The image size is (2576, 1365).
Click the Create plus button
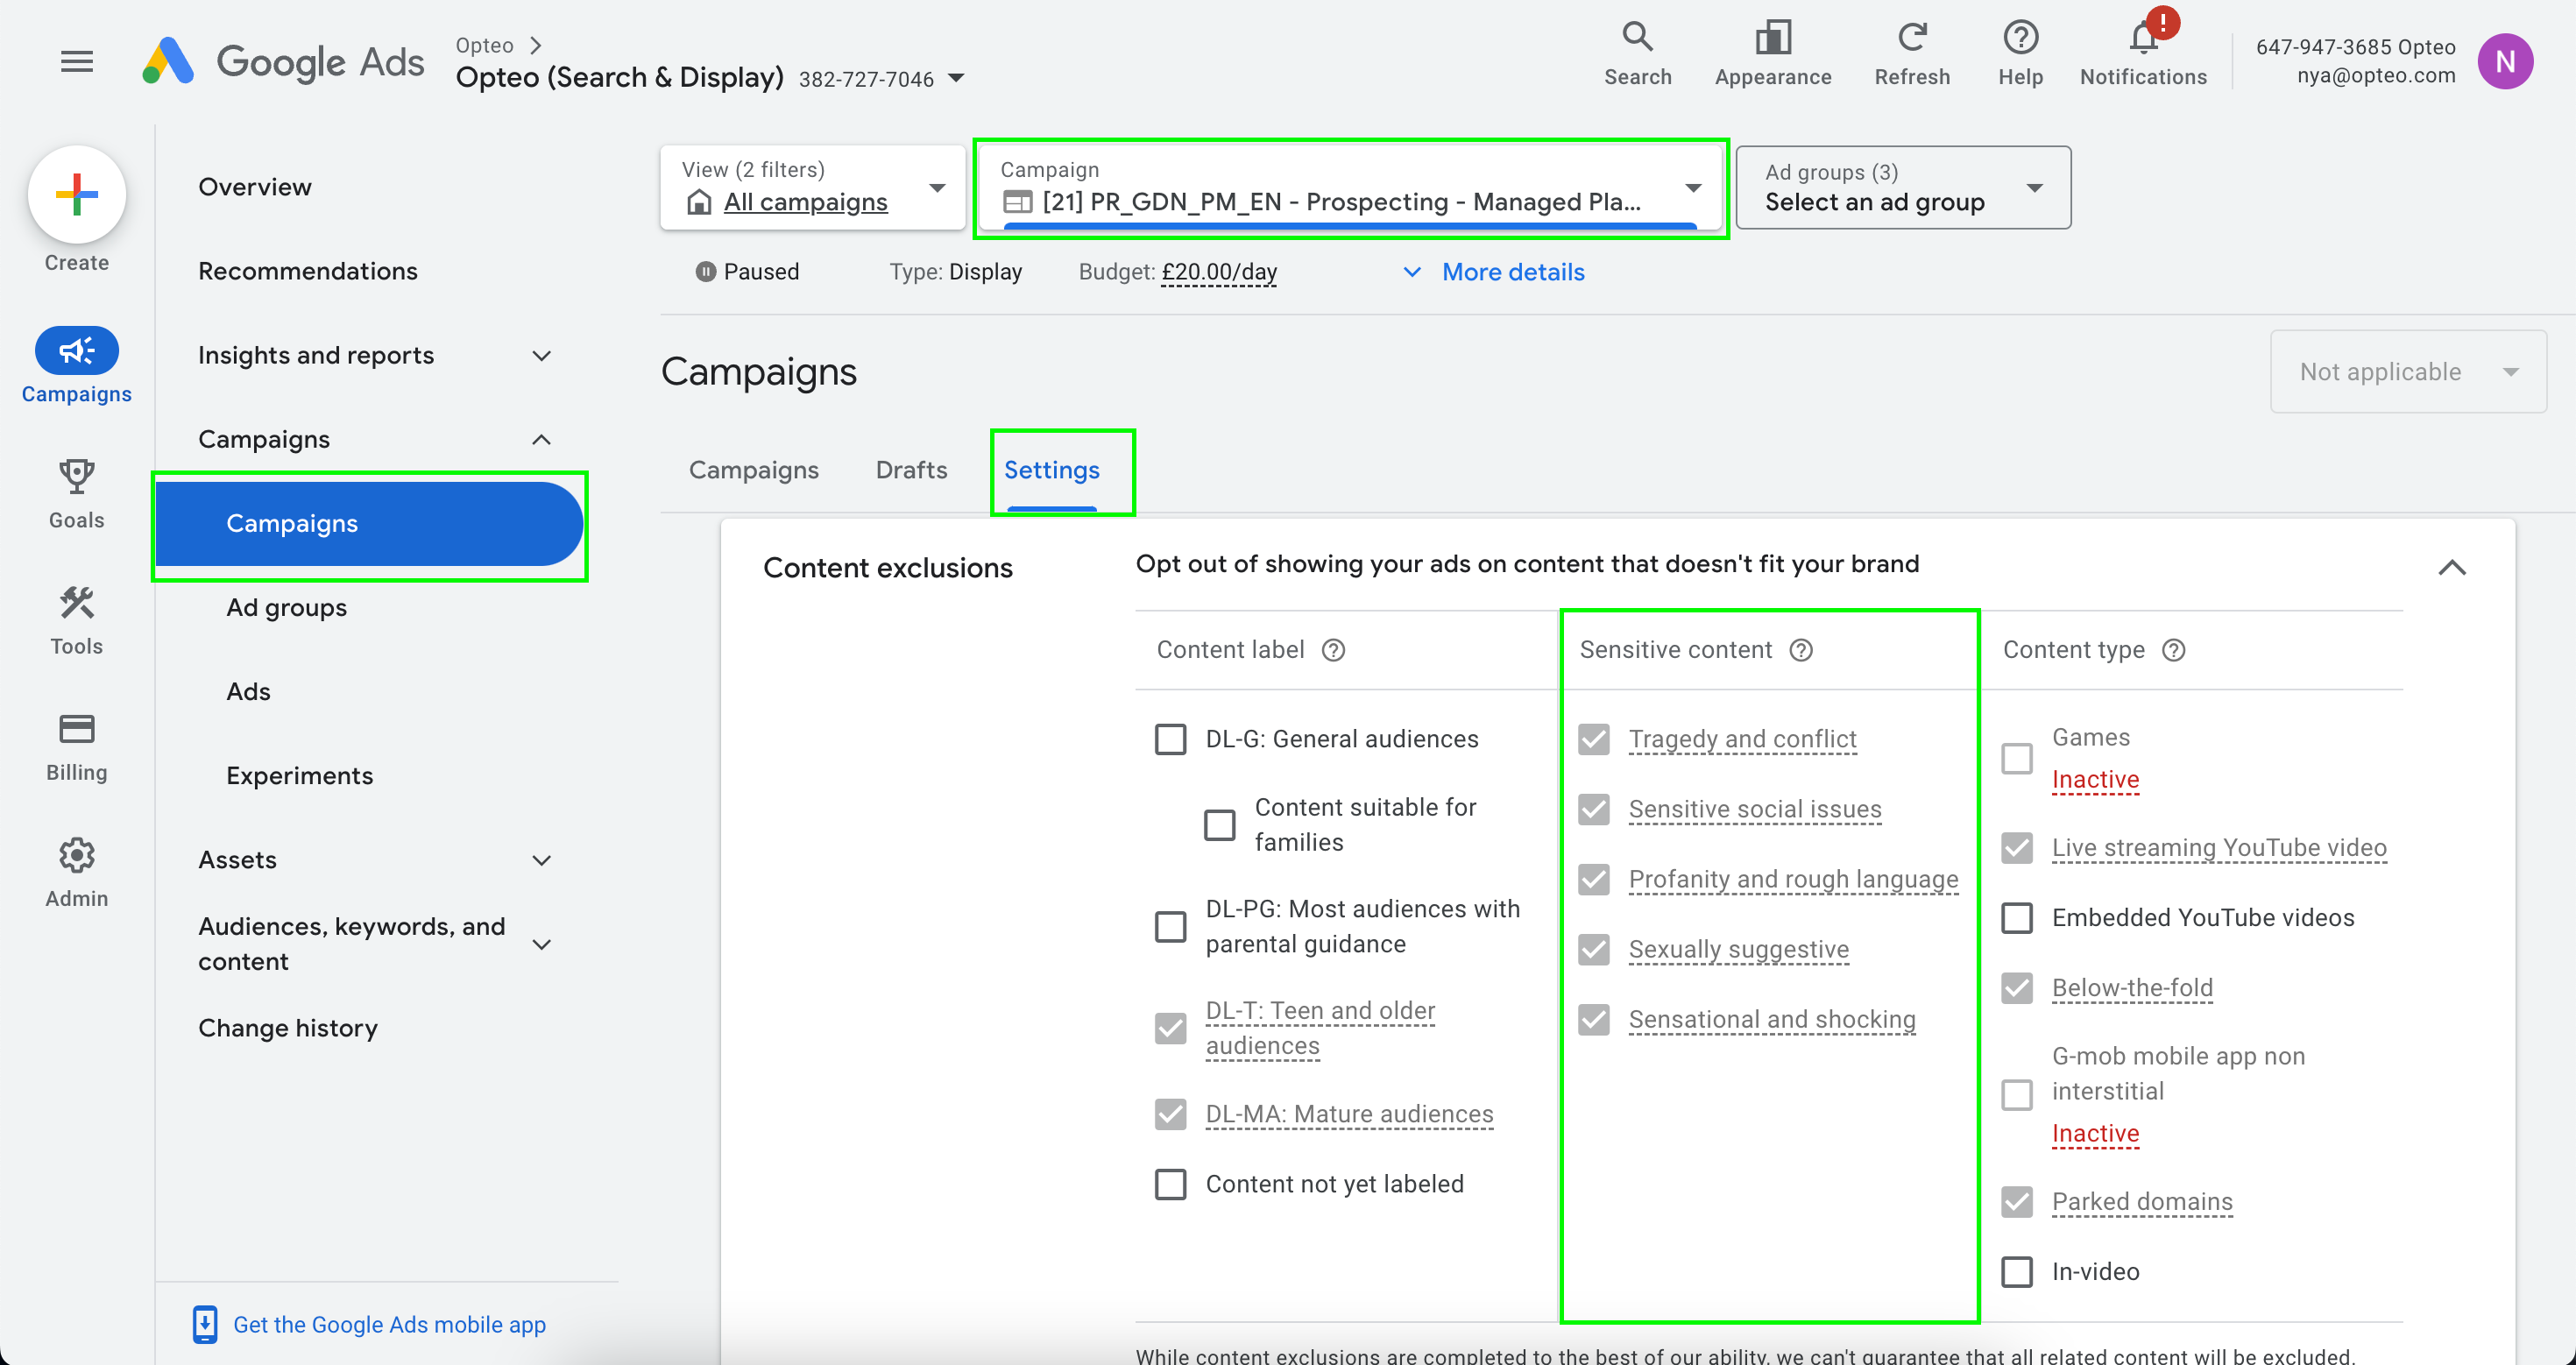point(76,194)
